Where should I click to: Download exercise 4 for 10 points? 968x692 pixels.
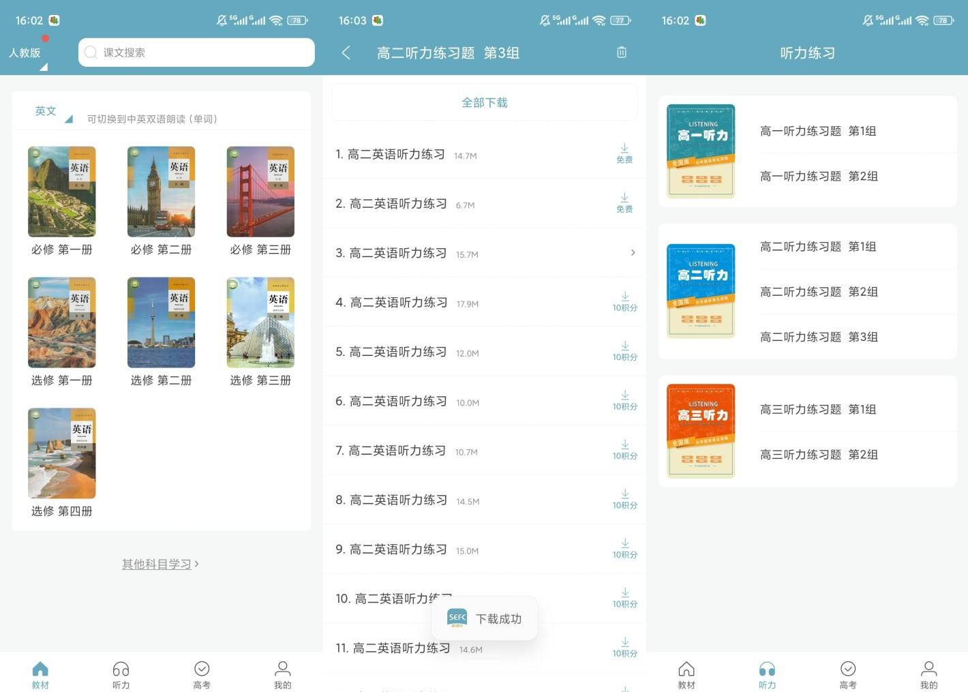coord(624,301)
